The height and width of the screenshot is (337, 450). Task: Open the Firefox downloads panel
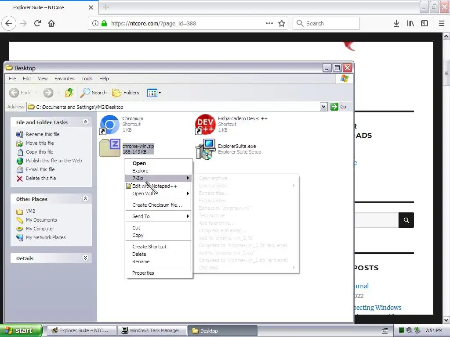click(x=396, y=23)
